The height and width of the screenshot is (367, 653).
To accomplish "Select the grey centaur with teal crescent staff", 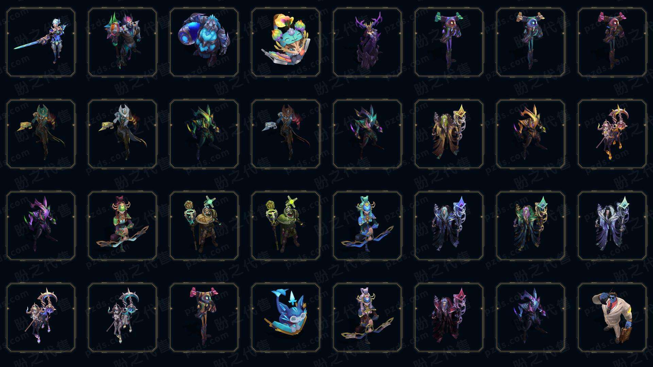I will coord(122,317).
